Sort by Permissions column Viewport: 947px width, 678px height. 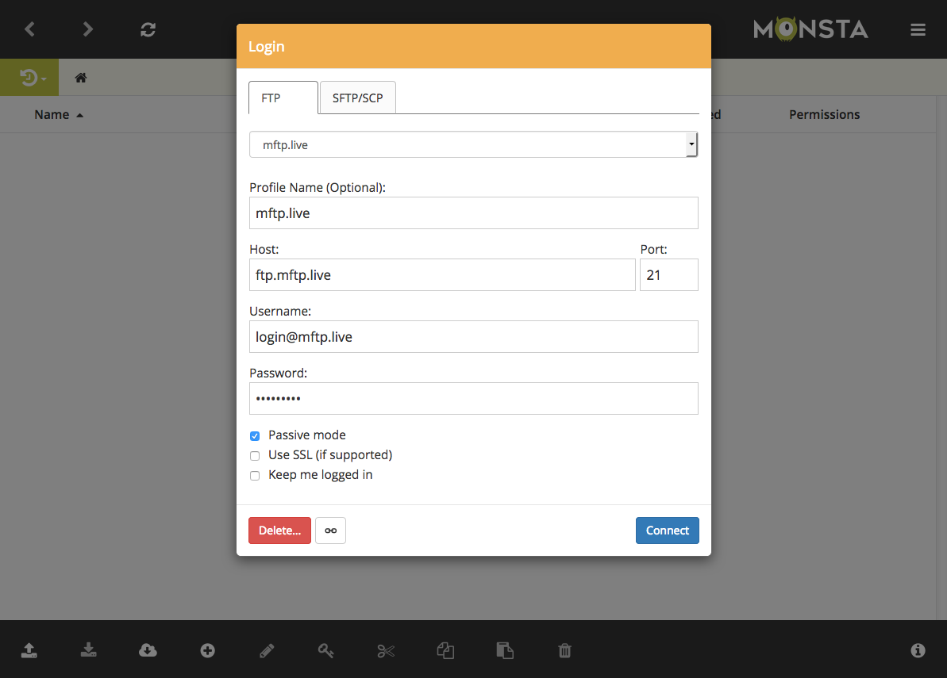point(824,115)
